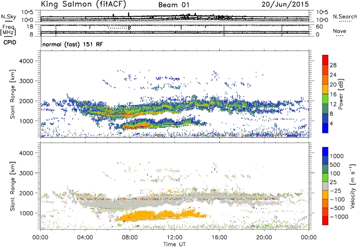Click the power scale value '16'

click(333, 95)
